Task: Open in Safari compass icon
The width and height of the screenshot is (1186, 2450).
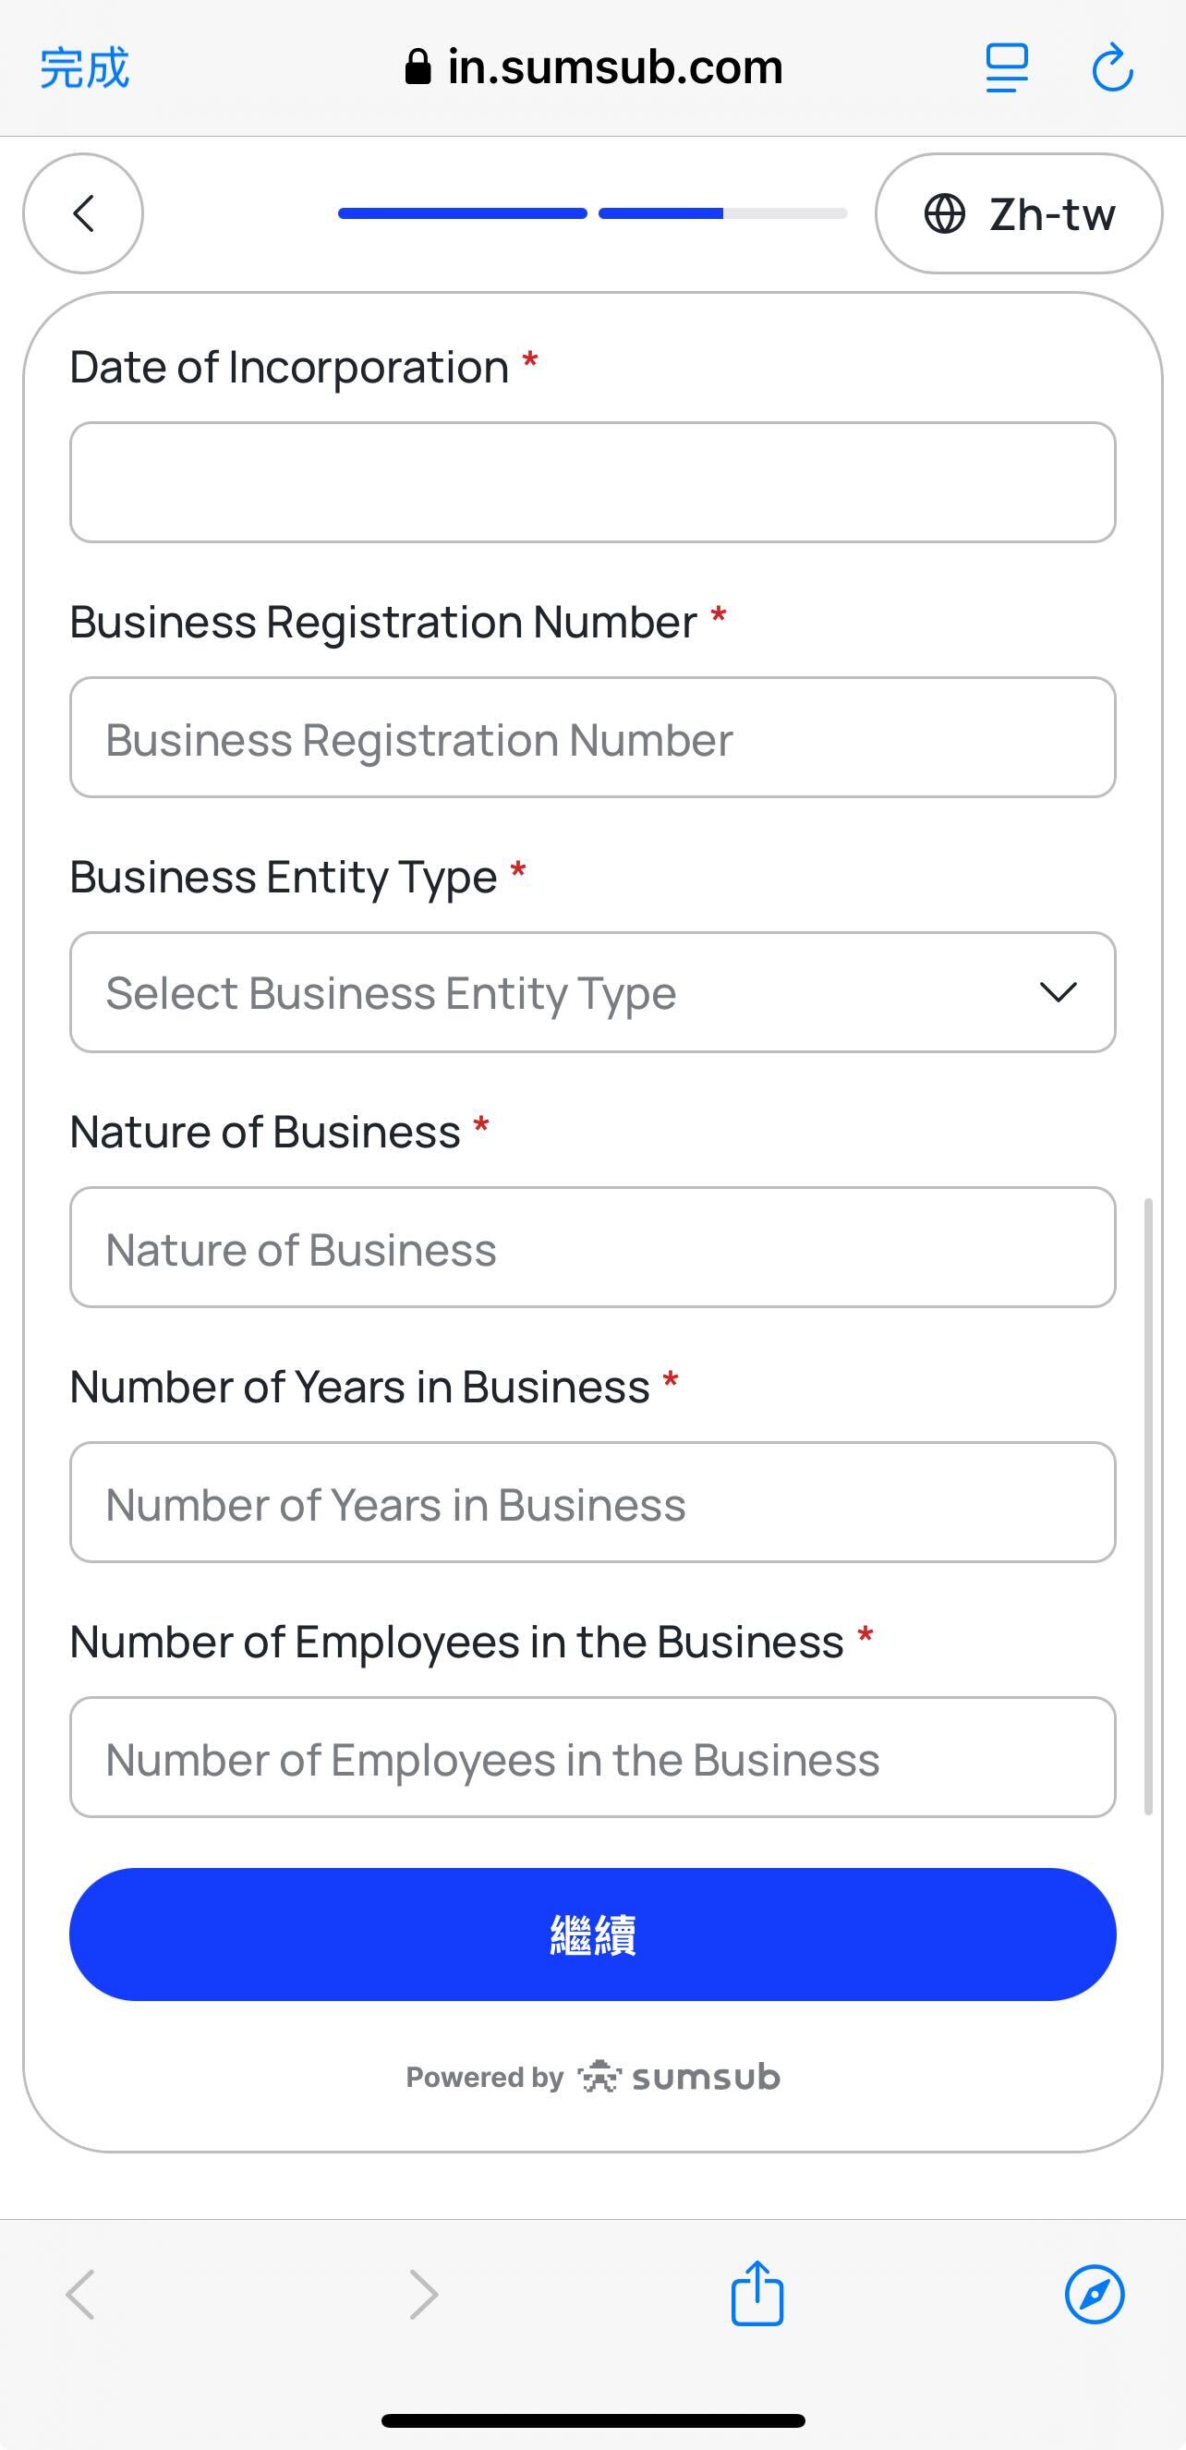Action: coord(1094,2293)
